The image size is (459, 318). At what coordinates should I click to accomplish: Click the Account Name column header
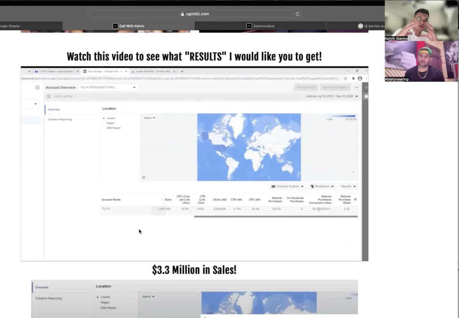pos(111,200)
